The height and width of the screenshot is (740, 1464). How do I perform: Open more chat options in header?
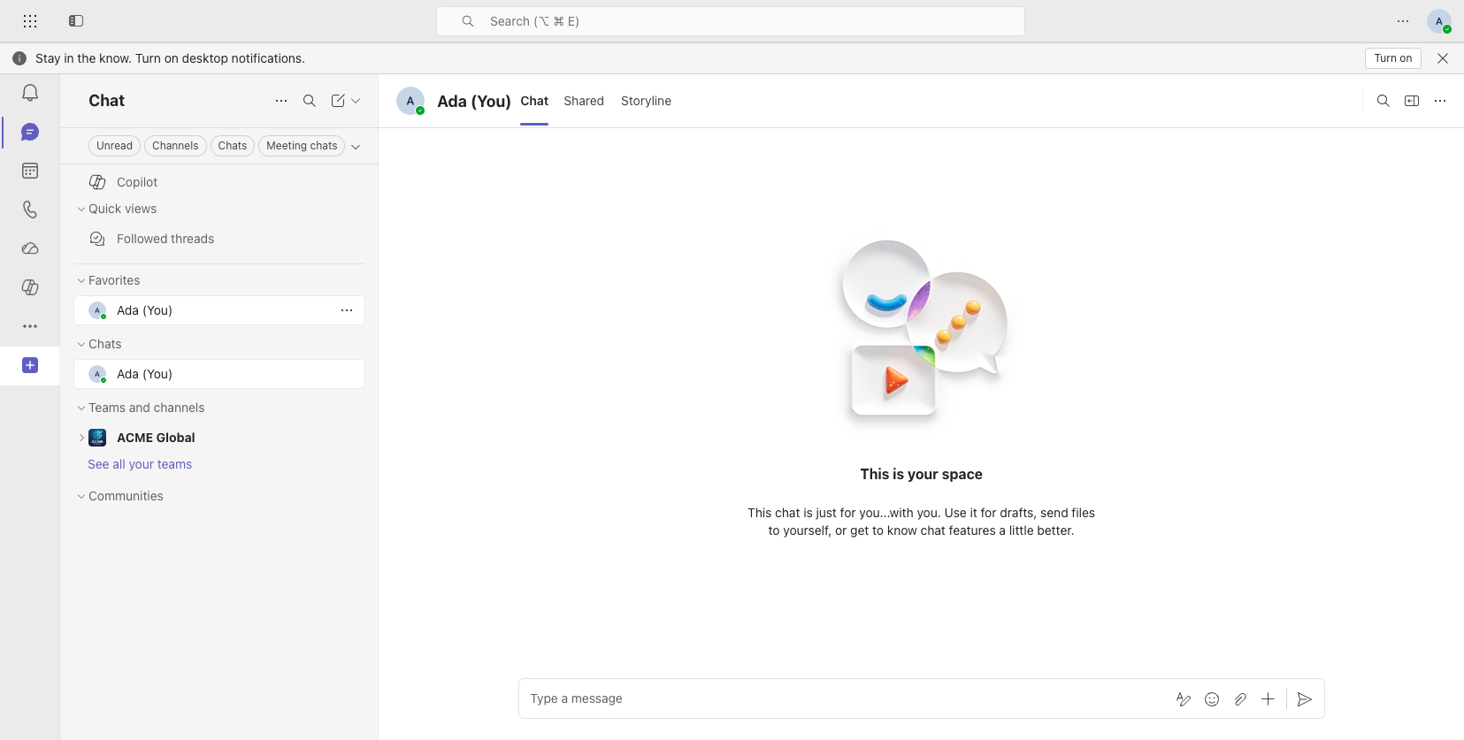click(1440, 101)
